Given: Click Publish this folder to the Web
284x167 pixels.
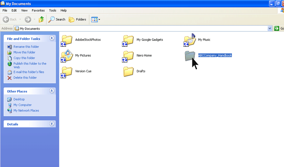Looking at the screenshot, I should (30, 65).
